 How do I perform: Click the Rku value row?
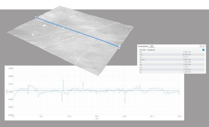tap(172, 57)
